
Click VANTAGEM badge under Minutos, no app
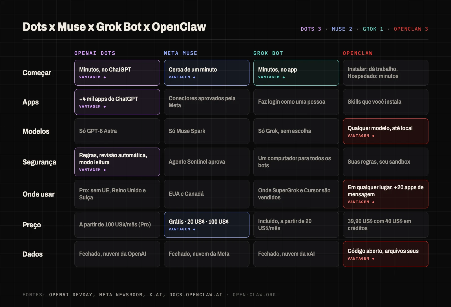click(271, 77)
